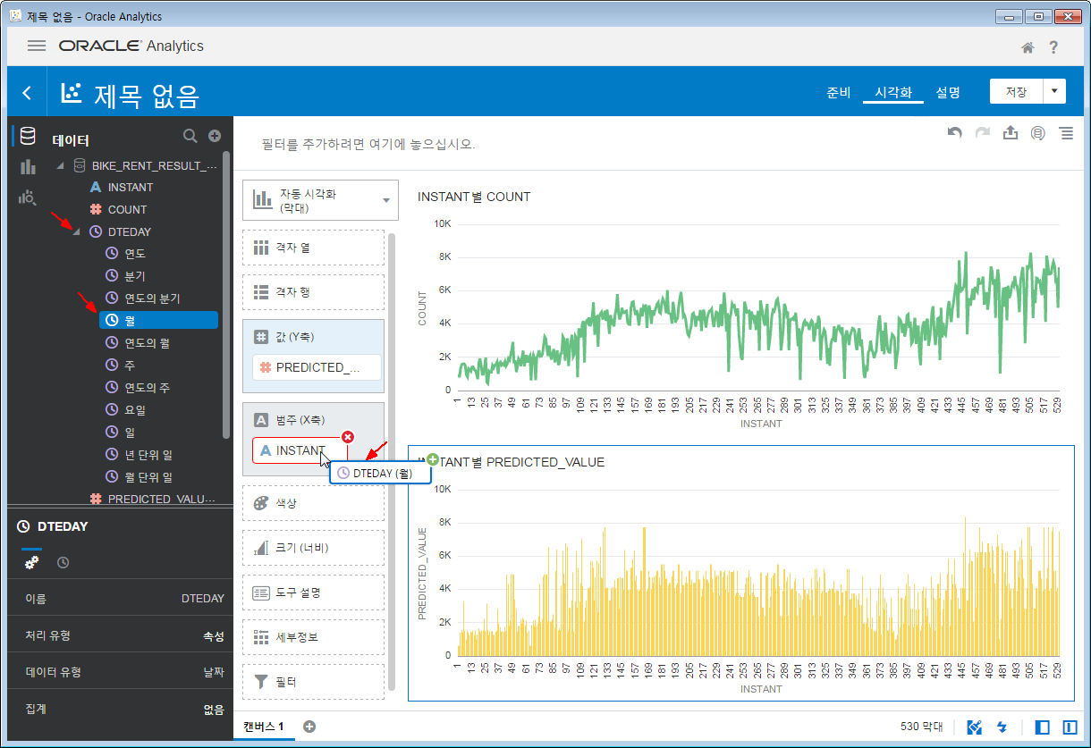1091x748 pixels.
Task: Select the 캔버스 1 tab
Action: [x=264, y=727]
